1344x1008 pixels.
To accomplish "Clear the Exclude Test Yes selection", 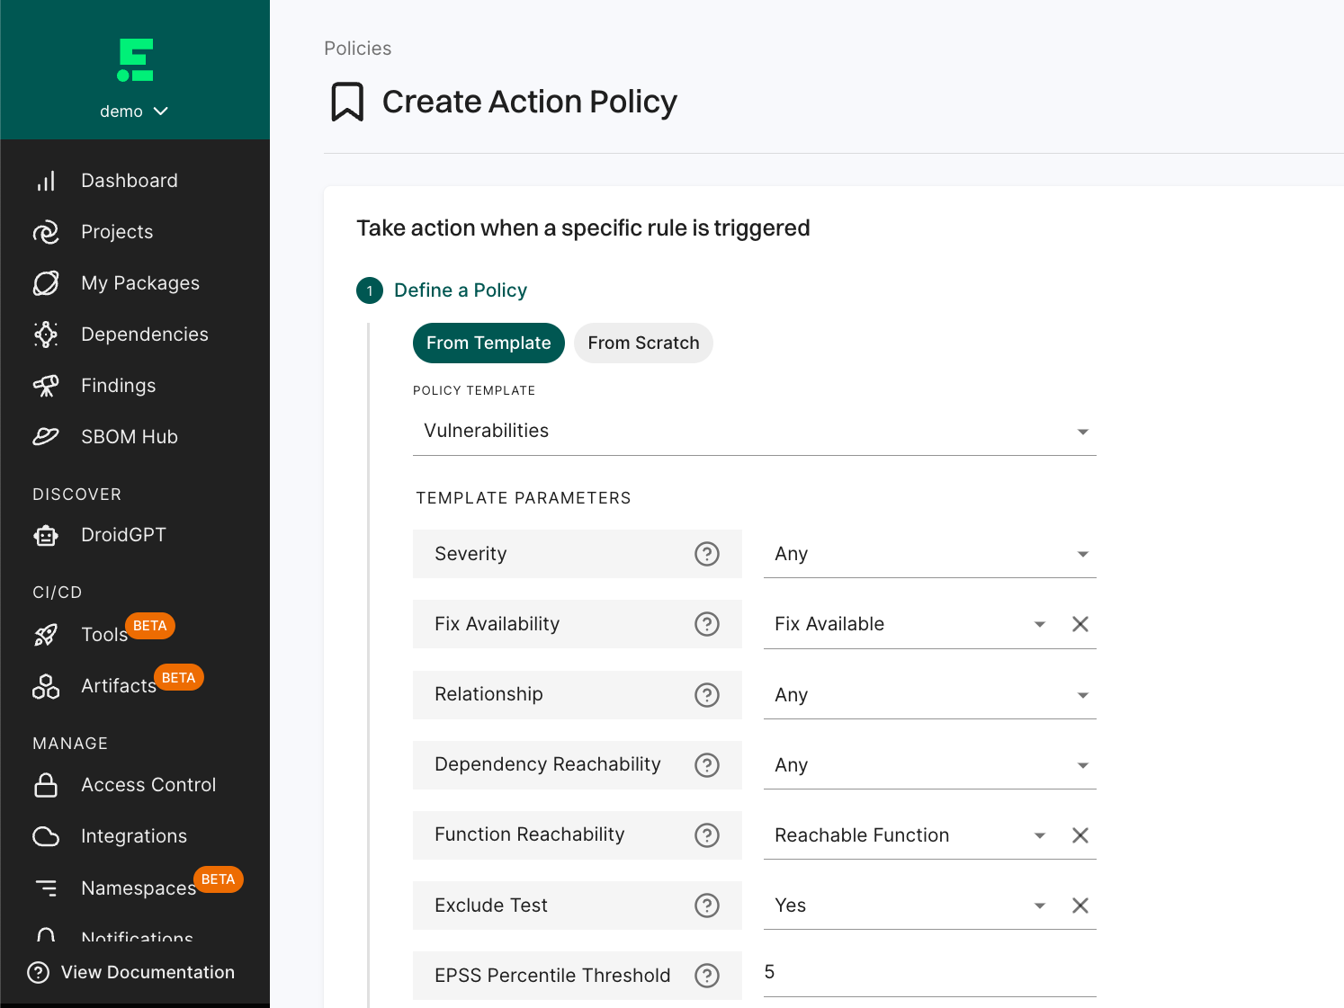I will coord(1080,905).
